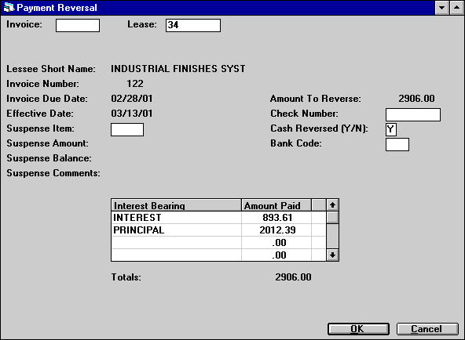Screen dimensions: 465x340
Task: Select the INTEREST row in the table
Action: [218, 218]
